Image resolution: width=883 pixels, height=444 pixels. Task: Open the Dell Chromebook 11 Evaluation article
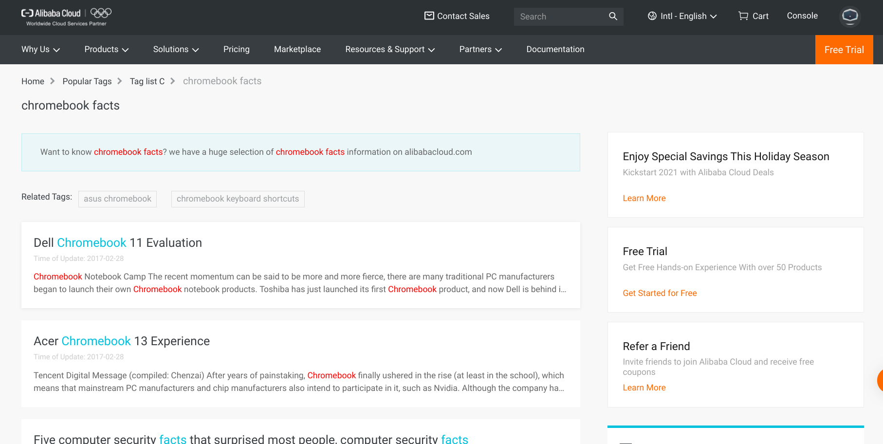118,243
